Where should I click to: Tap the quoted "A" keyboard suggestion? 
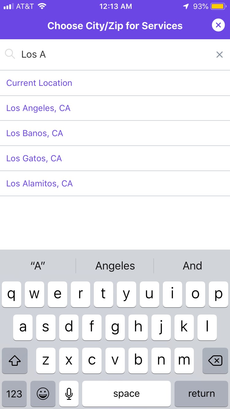38,266
